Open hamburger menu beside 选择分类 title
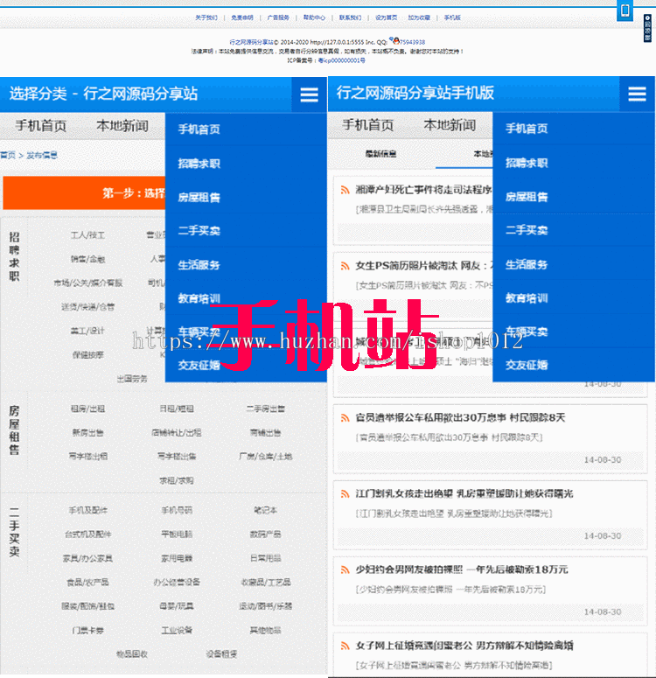656x678 pixels. (309, 94)
